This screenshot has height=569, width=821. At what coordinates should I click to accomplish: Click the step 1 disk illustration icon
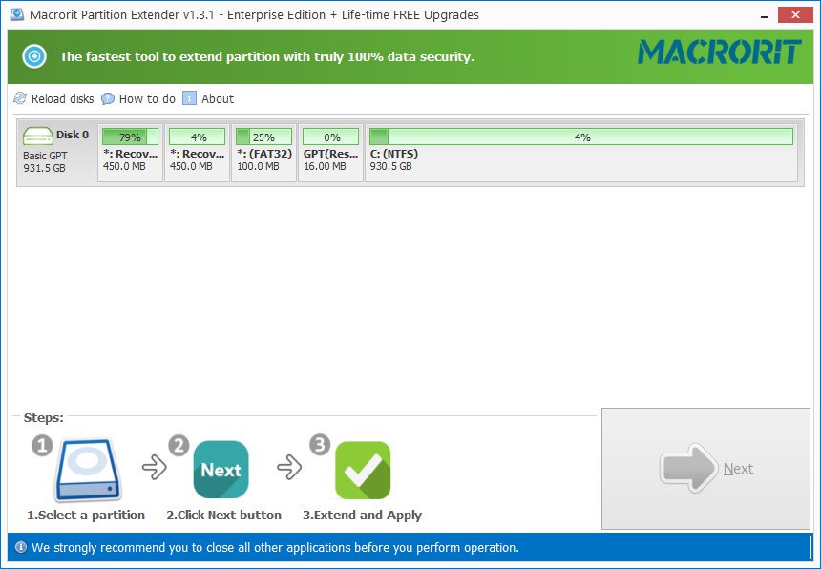click(89, 470)
